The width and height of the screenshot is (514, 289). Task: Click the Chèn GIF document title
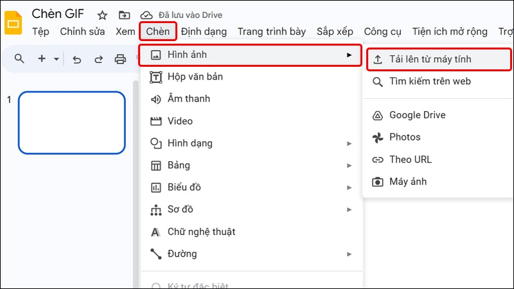click(x=58, y=13)
